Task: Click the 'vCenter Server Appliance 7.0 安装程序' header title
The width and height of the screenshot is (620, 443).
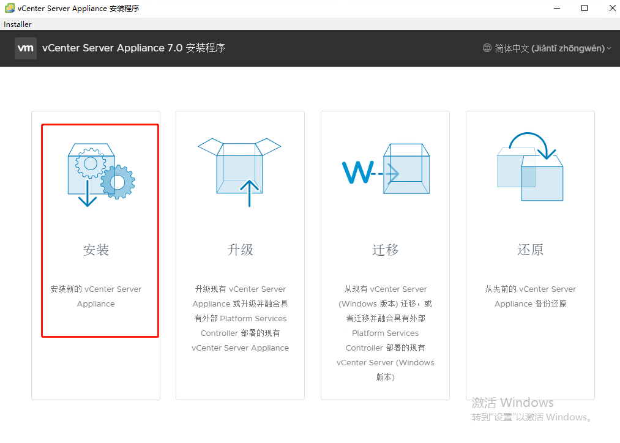Action: [x=133, y=48]
